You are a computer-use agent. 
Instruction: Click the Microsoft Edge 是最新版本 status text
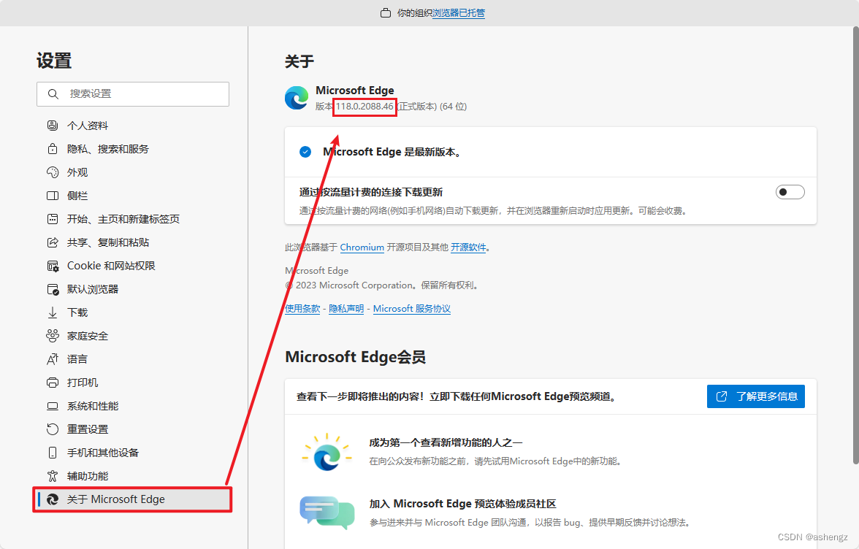click(392, 152)
